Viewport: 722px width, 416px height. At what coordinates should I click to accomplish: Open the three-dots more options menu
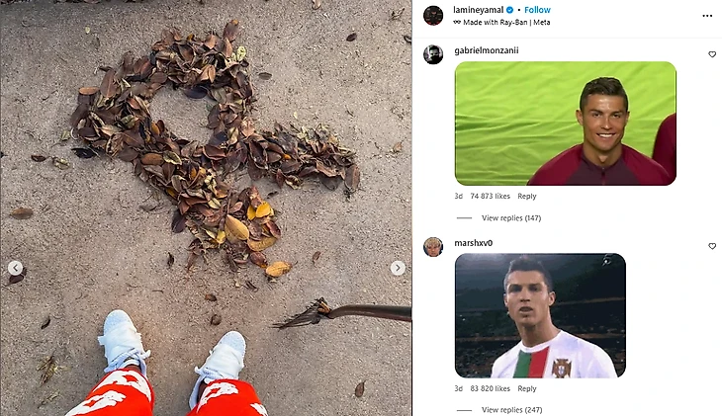[707, 16]
